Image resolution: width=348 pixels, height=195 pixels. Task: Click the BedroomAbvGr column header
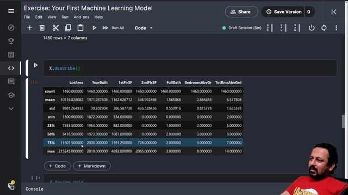click(x=198, y=82)
